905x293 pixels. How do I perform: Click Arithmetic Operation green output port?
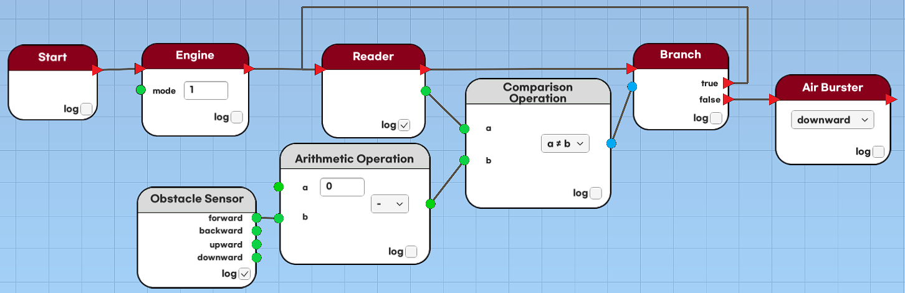pyautogui.click(x=431, y=204)
